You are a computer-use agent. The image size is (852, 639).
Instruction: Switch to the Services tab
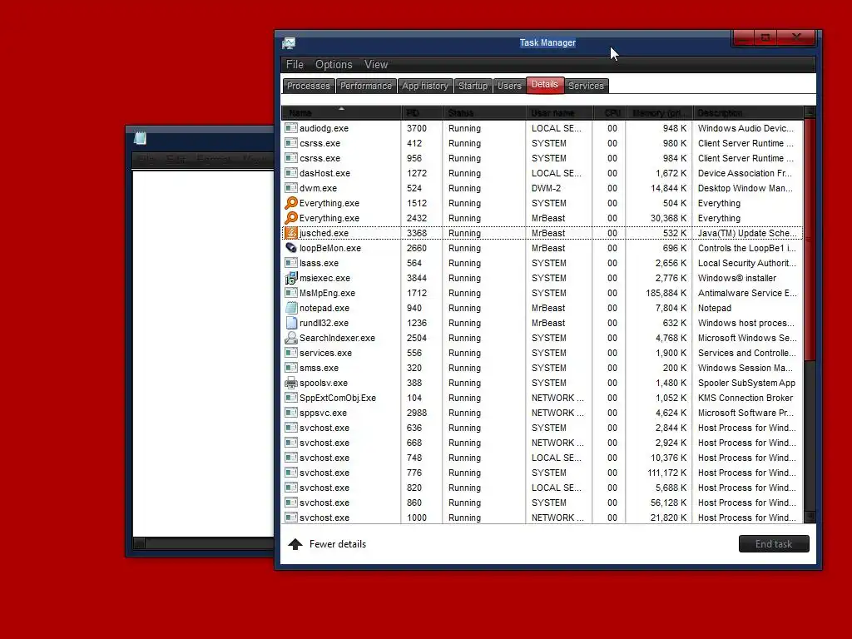click(586, 86)
